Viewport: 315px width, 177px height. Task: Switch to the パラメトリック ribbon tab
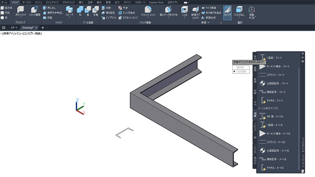[68, 2]
